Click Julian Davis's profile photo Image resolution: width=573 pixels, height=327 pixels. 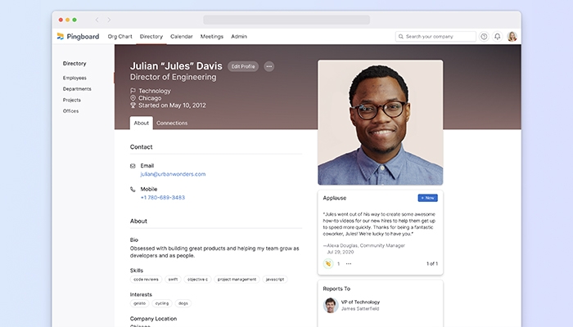381,123
